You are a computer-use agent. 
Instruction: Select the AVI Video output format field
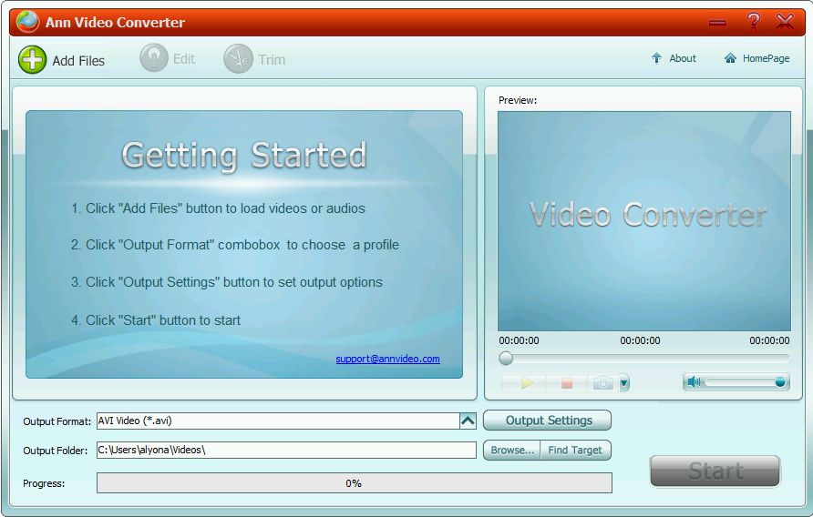pos(277,421)
